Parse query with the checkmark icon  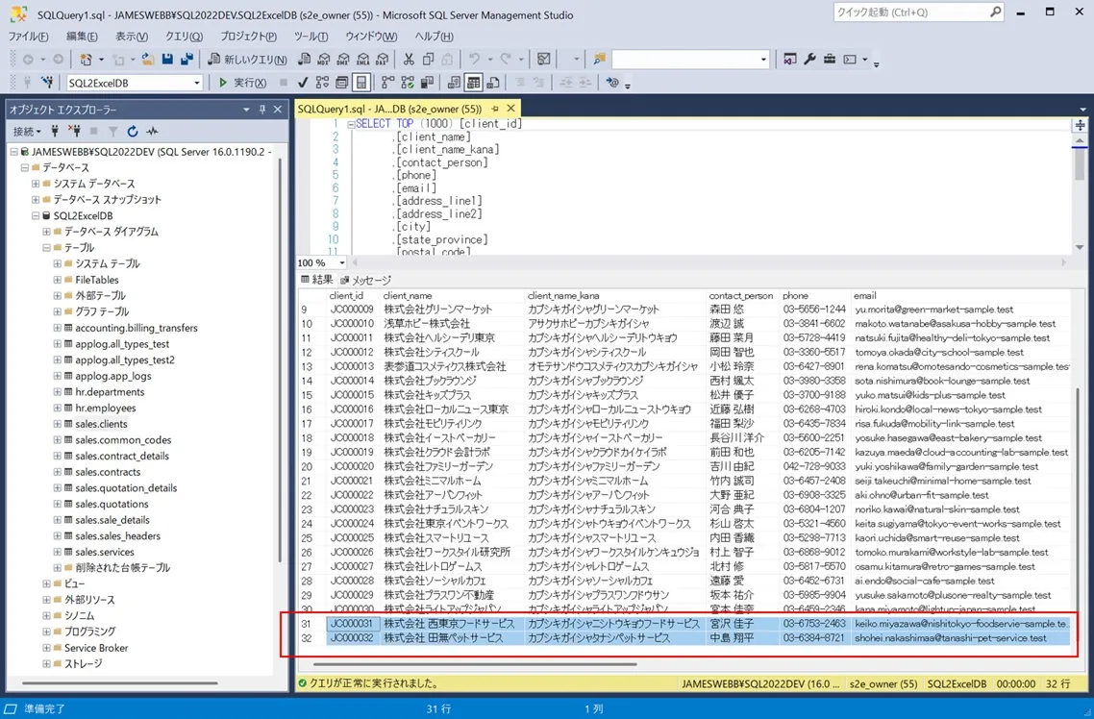[x=303, y=83]
